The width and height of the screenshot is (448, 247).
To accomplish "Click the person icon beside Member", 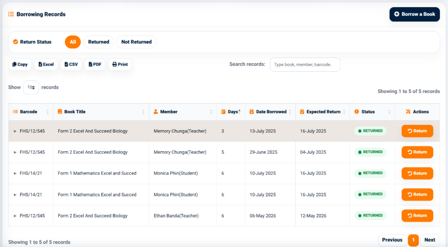I will tap(156, 112).
